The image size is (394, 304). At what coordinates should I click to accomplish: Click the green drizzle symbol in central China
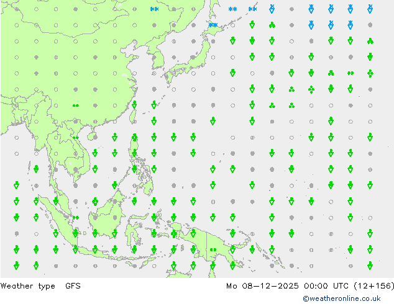tap(76, 105)
